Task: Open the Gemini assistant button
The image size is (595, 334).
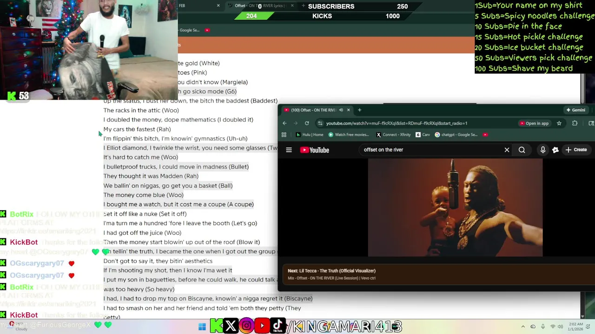Action: [x=575, y=110]
